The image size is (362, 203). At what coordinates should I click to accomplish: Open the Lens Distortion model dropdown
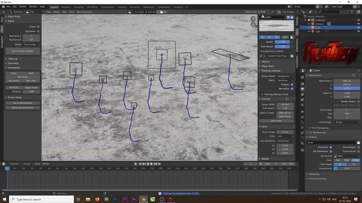click(x=285, y=141)
